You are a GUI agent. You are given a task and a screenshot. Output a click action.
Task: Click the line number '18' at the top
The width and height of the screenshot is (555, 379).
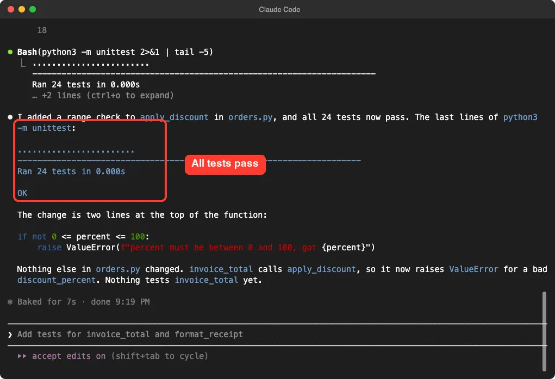point(42,30)
